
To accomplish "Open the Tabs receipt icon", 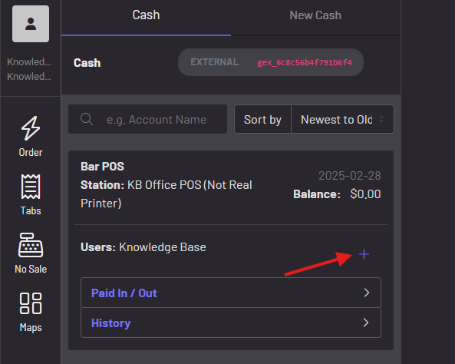I will tap(31, 187).
